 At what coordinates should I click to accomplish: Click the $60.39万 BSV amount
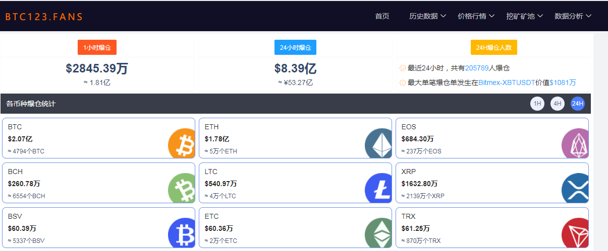click(x=22, y=228)
